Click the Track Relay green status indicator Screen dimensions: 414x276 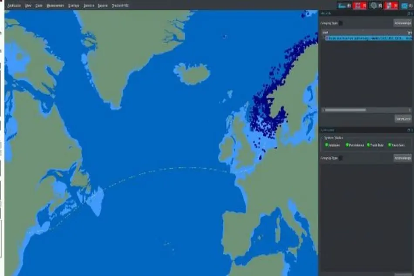[x=368, y=145]
